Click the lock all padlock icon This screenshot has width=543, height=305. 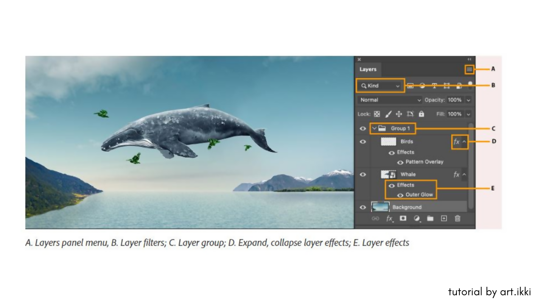click(421, 114)
